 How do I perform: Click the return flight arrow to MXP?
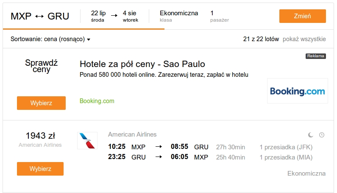[159, 157]
